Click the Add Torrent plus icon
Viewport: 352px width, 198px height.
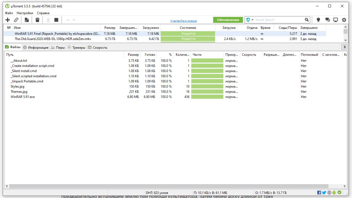pyautogui.click(x=8, y=20)
